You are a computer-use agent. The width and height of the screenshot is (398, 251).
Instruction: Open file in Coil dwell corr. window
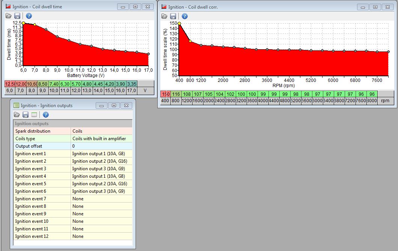164,16
